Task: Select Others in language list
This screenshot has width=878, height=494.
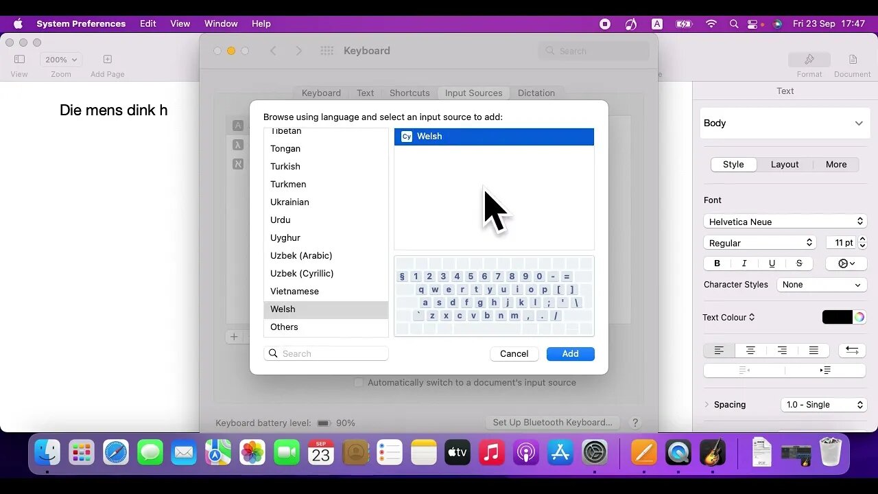Action: (326, 327)
